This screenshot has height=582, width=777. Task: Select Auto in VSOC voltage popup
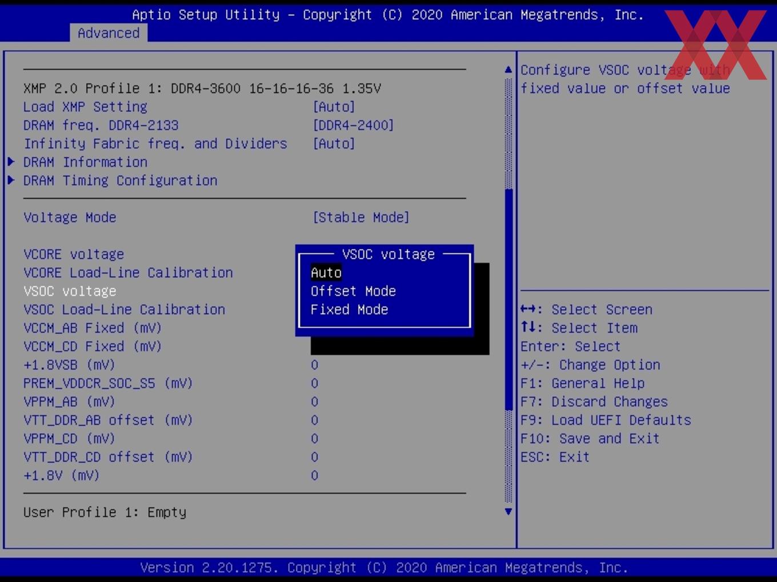(x=326, y=273)
